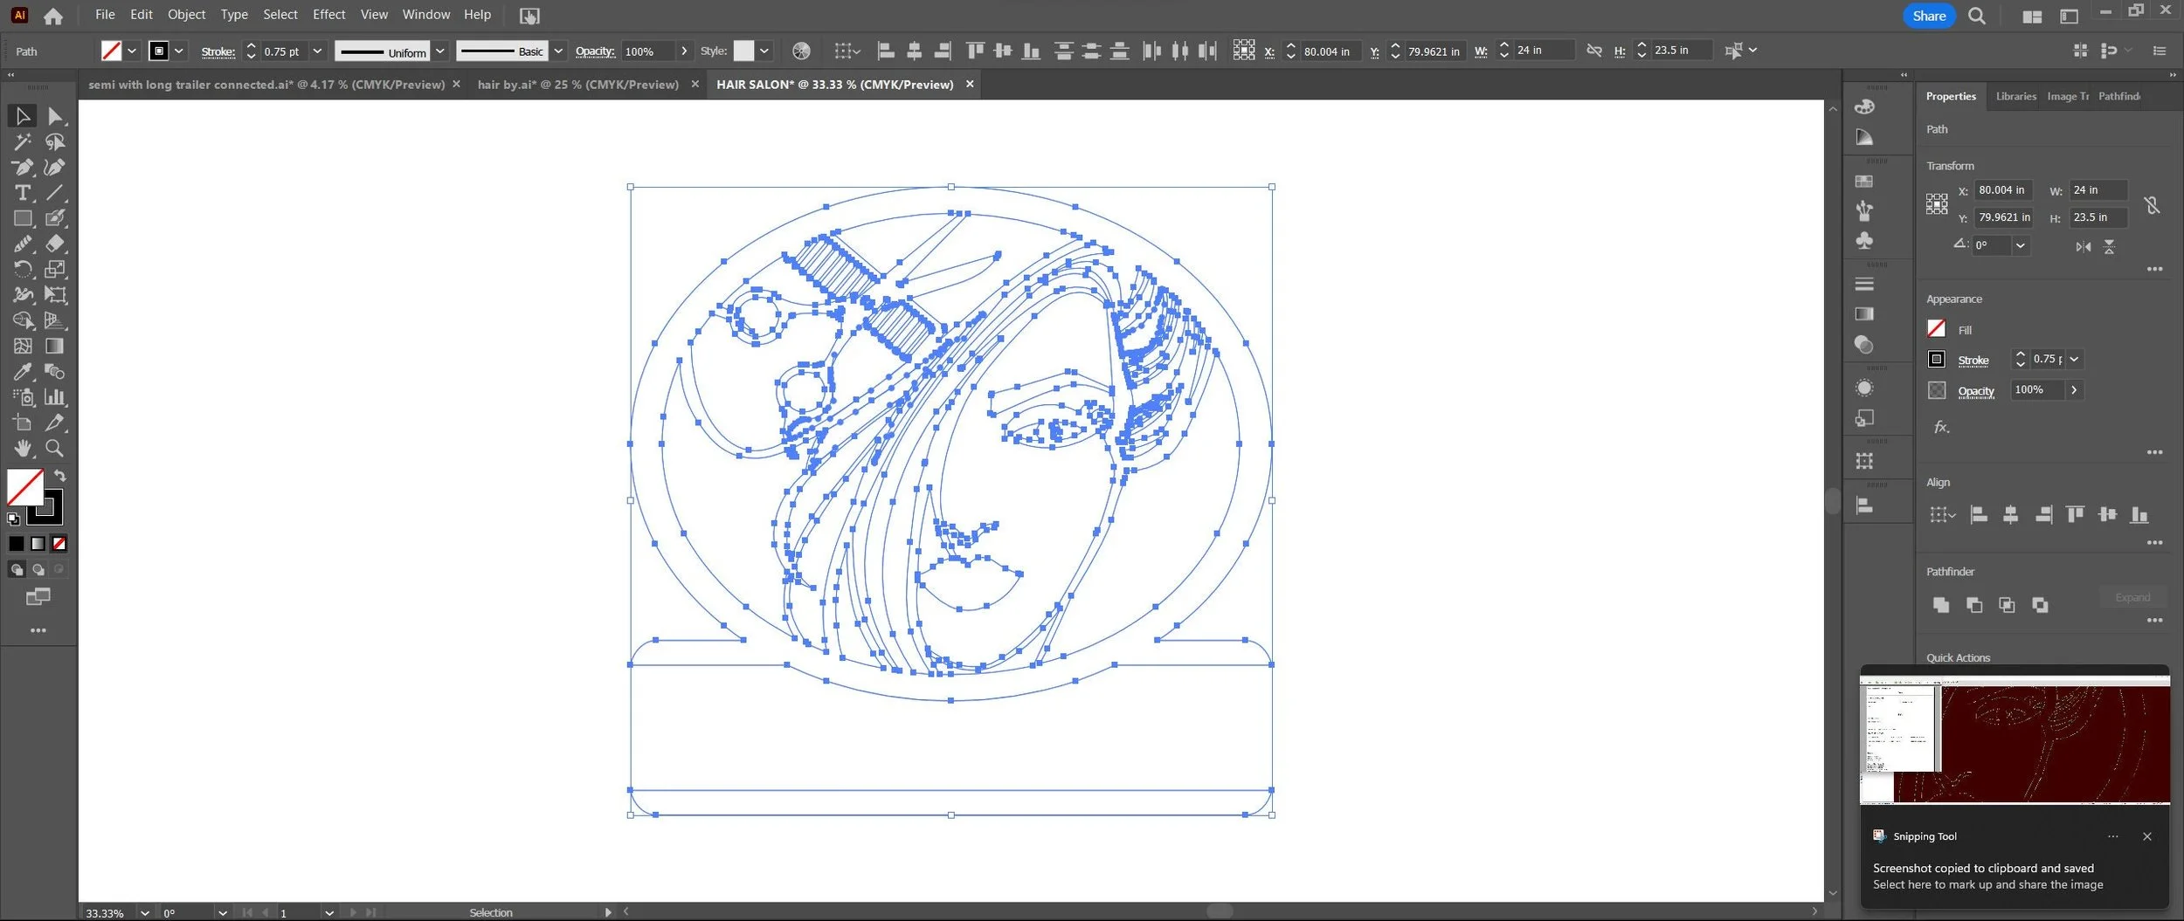Select the Type tool
Screen dimensions: 2184x921
coord(23,192)
